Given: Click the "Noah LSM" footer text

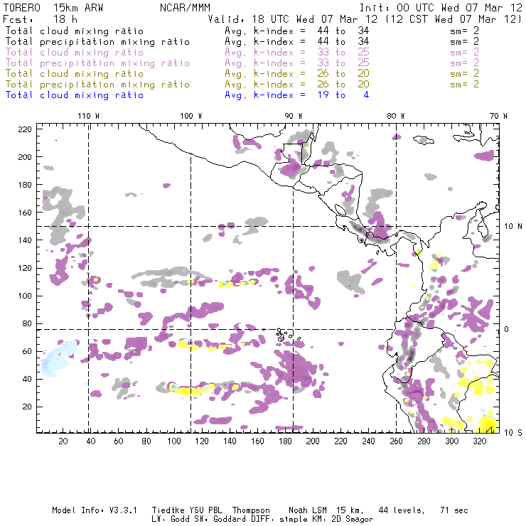Looking at the screenshot, I should (x=308, y=510).
